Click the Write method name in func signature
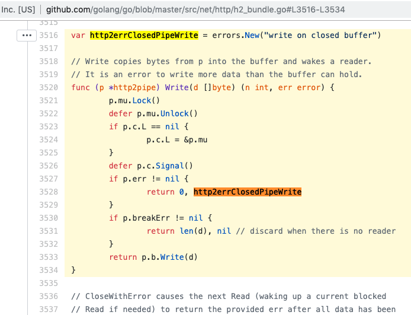 (x=176, y=87)
